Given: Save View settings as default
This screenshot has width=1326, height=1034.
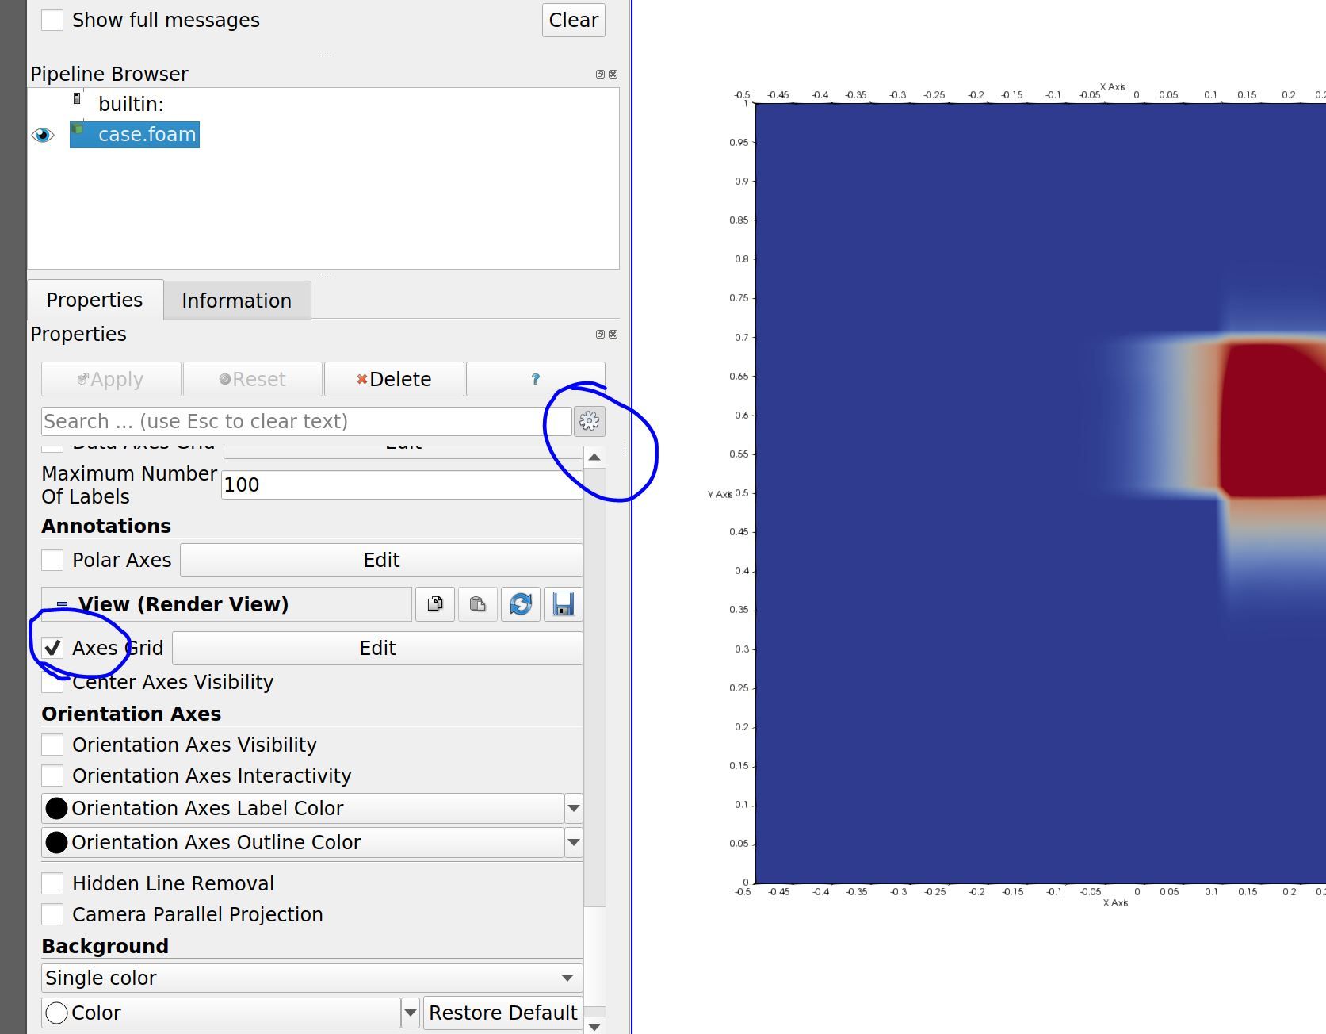Looking at the screenshot, I should tap(564, 604).
